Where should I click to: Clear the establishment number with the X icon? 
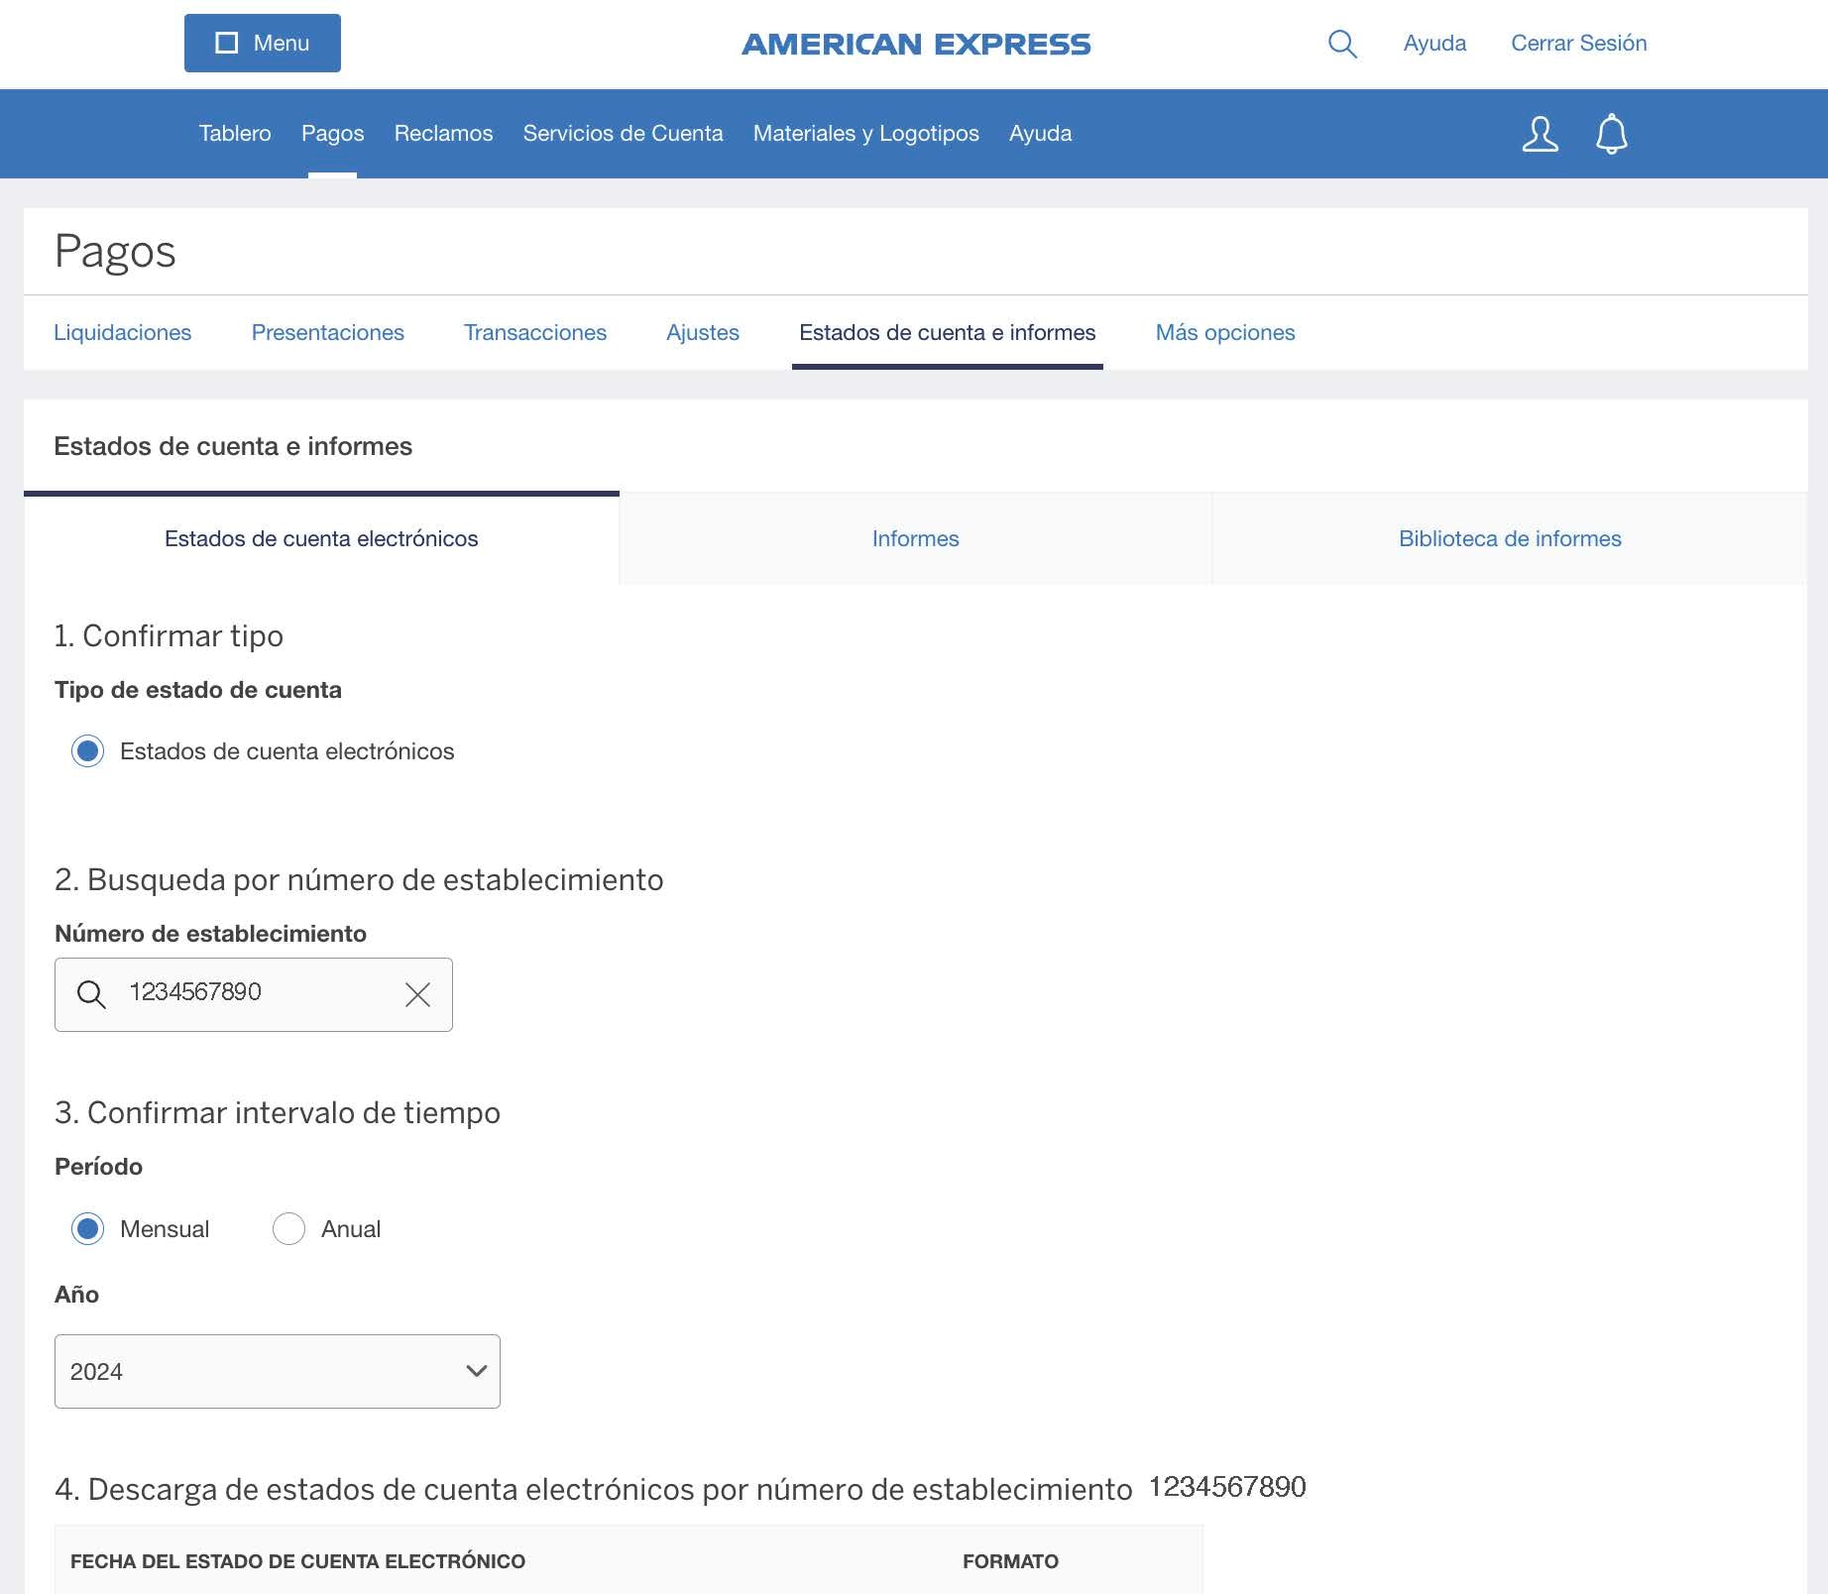[416, 994]
